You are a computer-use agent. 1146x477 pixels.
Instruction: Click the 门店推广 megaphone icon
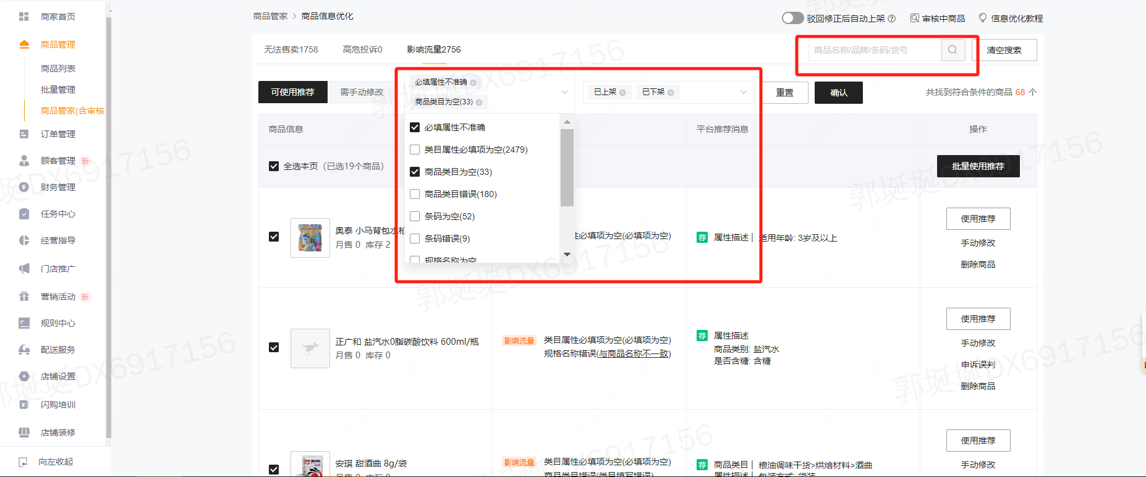[x=24, y=269]
